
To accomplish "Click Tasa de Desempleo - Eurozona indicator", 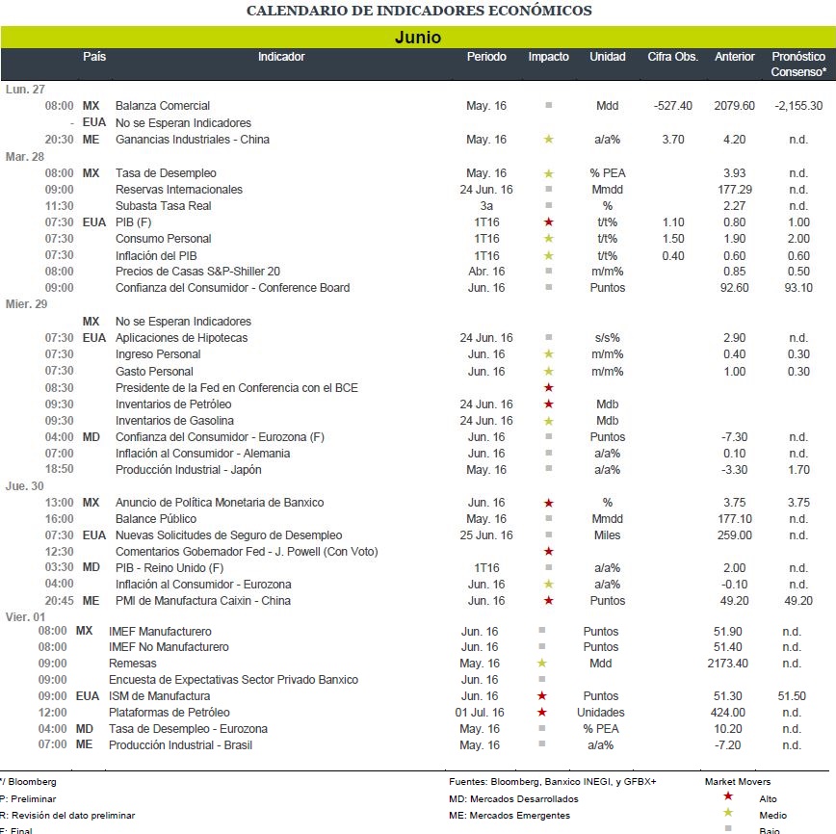I will pyautogui.click(x=188, y=729).
